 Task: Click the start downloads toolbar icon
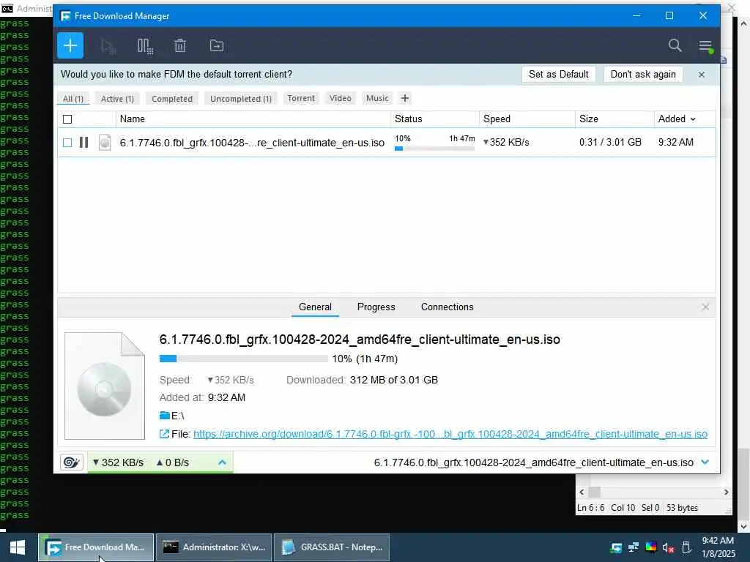(x=108, y=46)
